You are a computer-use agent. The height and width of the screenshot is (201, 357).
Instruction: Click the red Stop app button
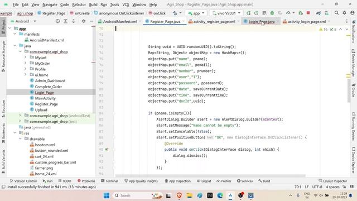point(308,13)
